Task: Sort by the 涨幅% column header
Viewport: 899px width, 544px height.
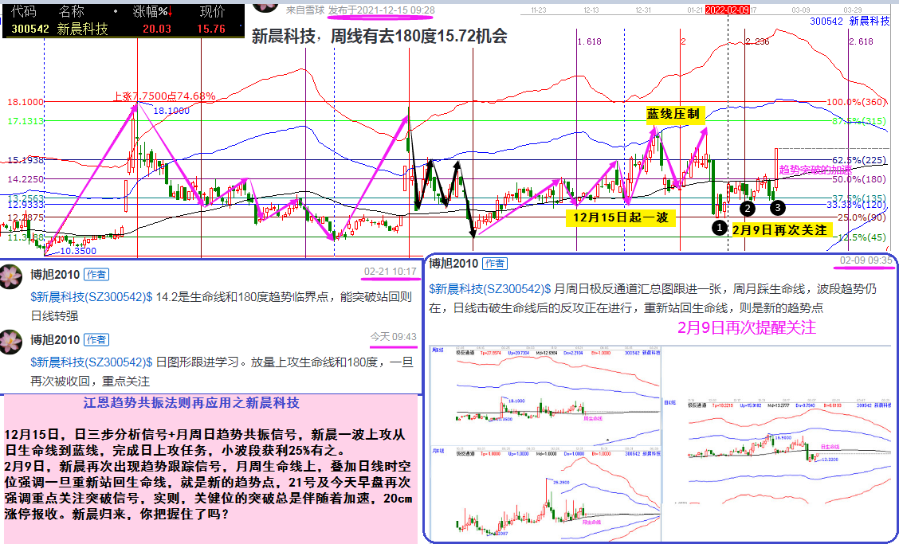Action: 151,12
